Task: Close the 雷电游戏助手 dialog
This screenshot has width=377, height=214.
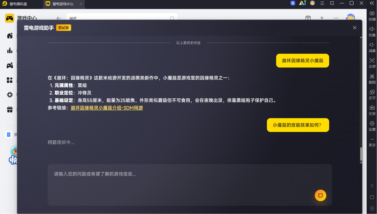Action: [355, 28]
